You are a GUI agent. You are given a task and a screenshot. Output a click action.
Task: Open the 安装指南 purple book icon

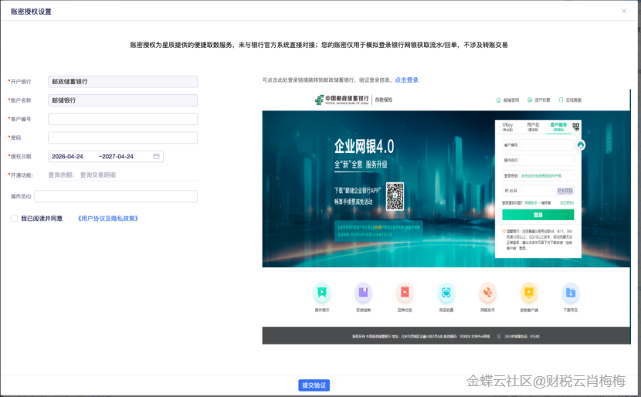click(x=364, y=292)
